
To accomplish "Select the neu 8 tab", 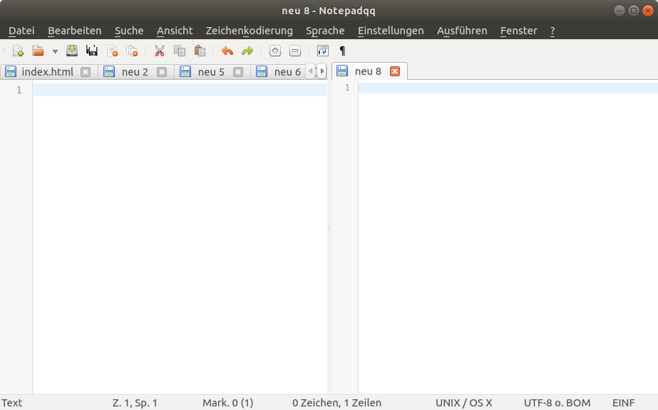I will [368, 71].
